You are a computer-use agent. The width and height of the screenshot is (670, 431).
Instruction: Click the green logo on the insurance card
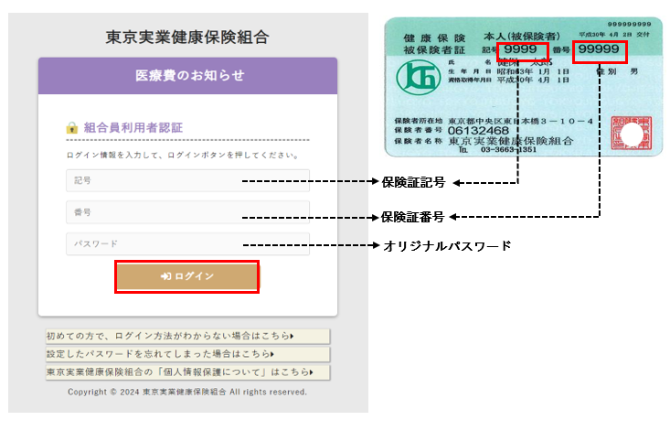click(x=419, y=78)
